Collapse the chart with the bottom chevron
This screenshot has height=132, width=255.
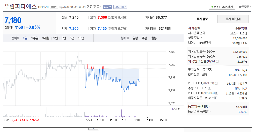pos(93,129)
